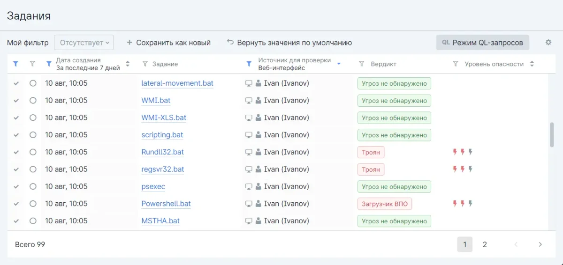
Task: Open the table settings gear icon
Action: tap(548, 42)
